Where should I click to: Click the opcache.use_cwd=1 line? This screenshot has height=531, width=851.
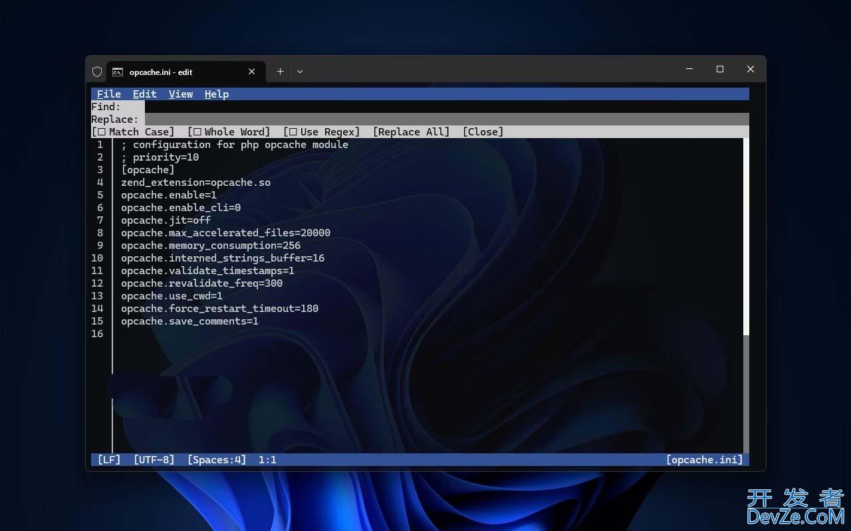(x=172, y=296)
